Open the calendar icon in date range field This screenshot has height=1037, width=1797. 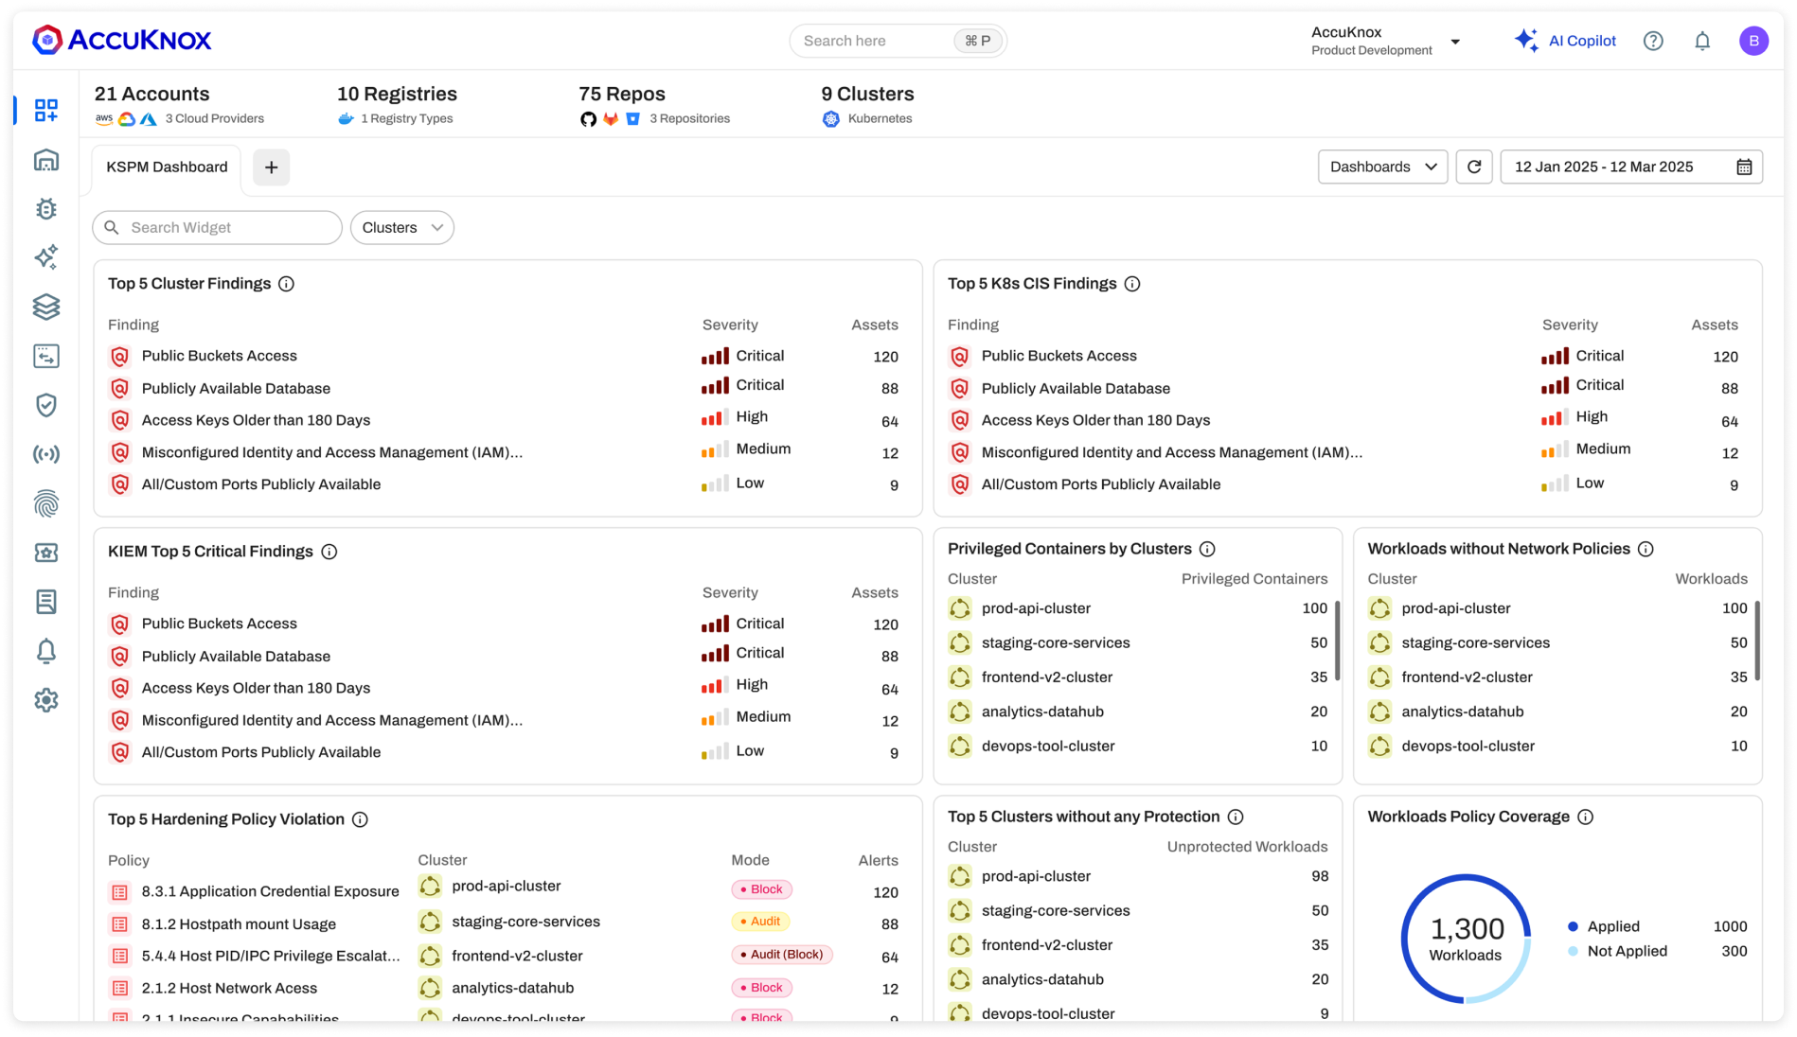(1747, 167)
